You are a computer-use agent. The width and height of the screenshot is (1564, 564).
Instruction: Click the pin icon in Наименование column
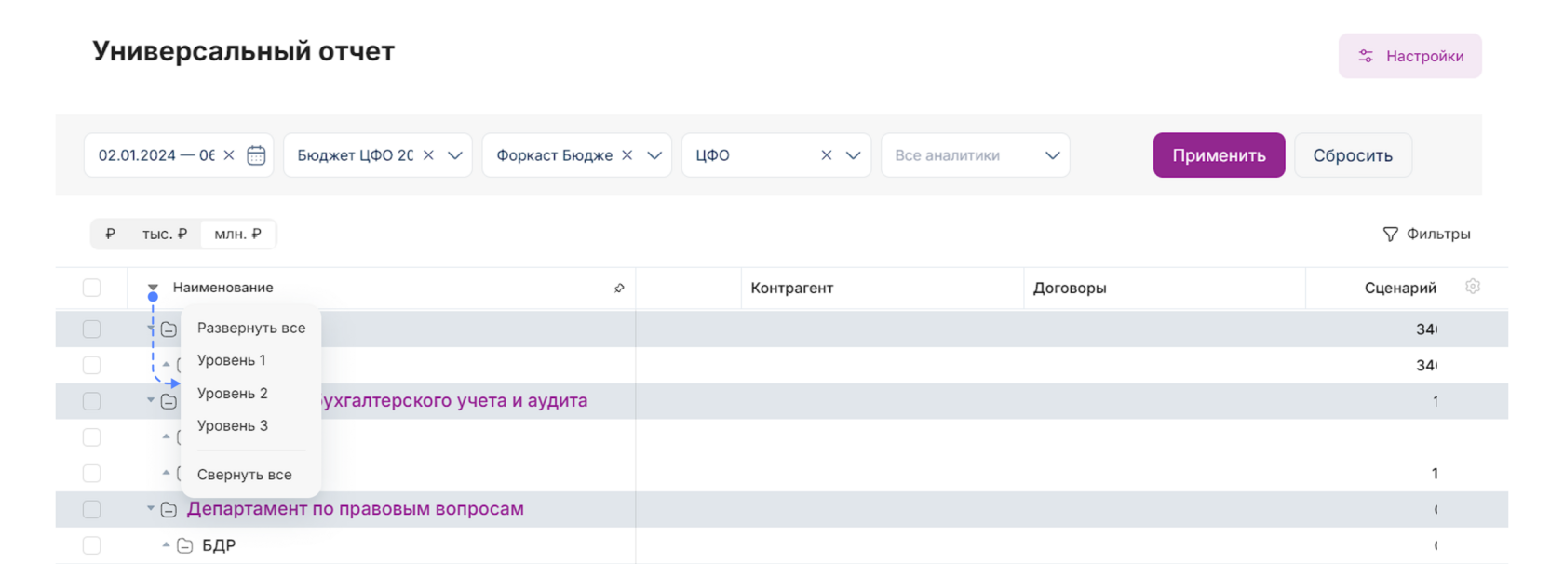coord(619,289)
